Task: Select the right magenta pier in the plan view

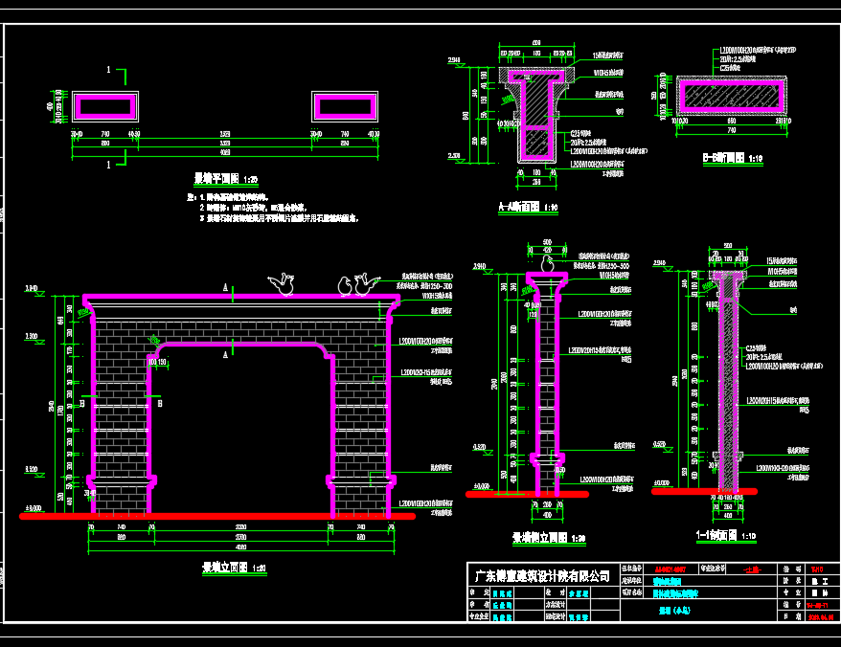Action: pos(345,106)
